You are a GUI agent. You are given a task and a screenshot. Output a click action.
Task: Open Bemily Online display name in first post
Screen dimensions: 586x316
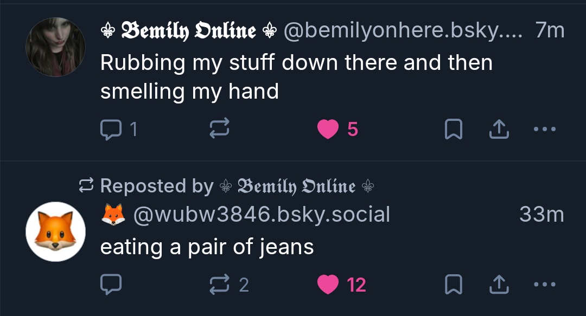click(x=188, y=30)
